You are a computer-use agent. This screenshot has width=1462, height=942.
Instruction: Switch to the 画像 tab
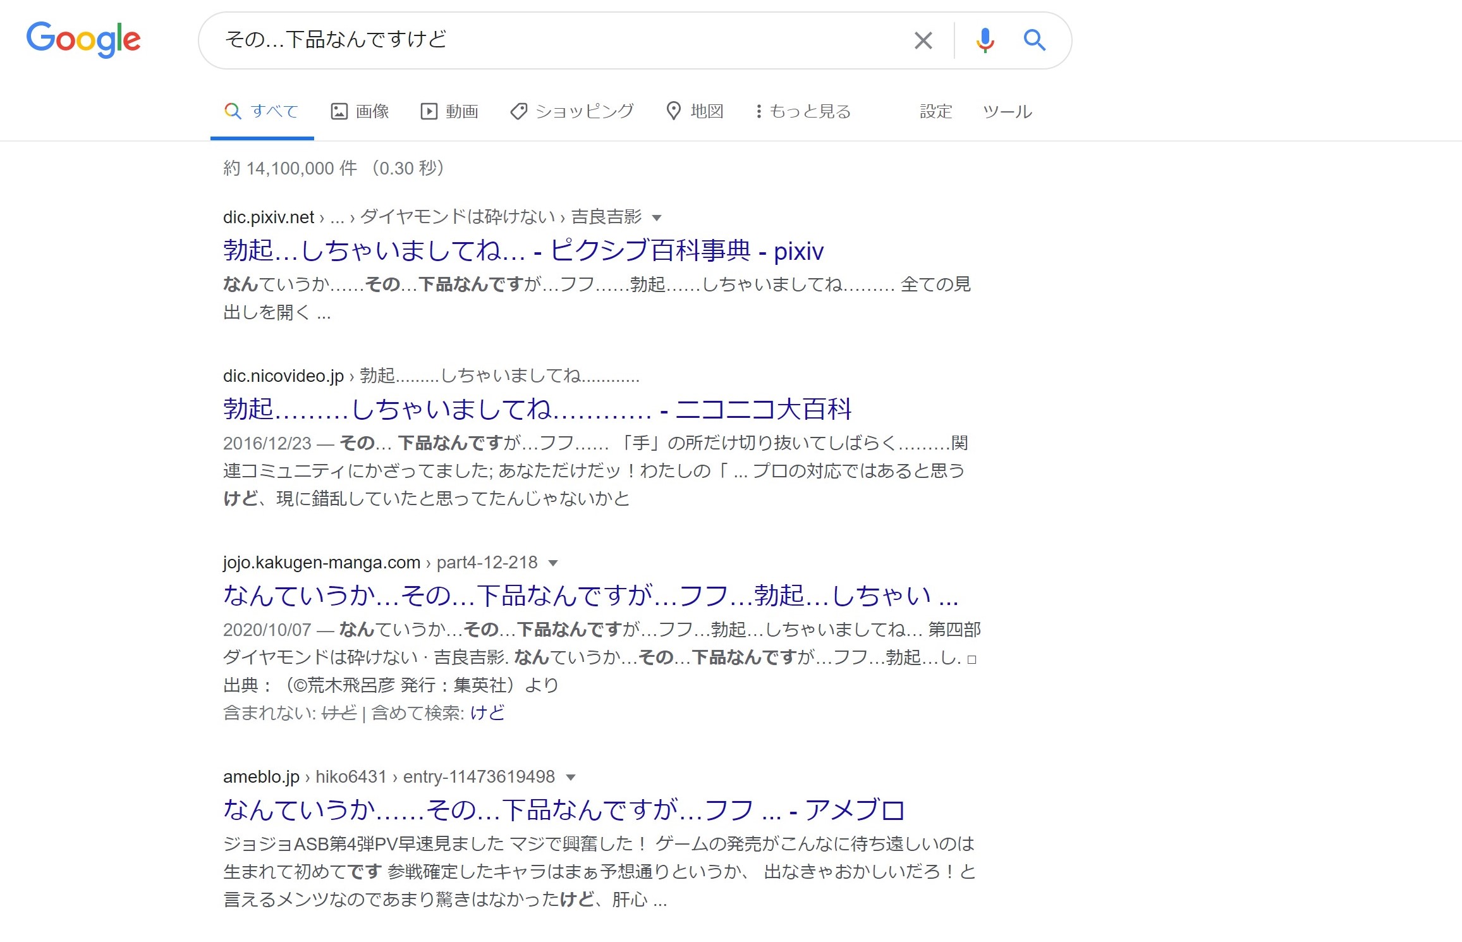(360, 111)
